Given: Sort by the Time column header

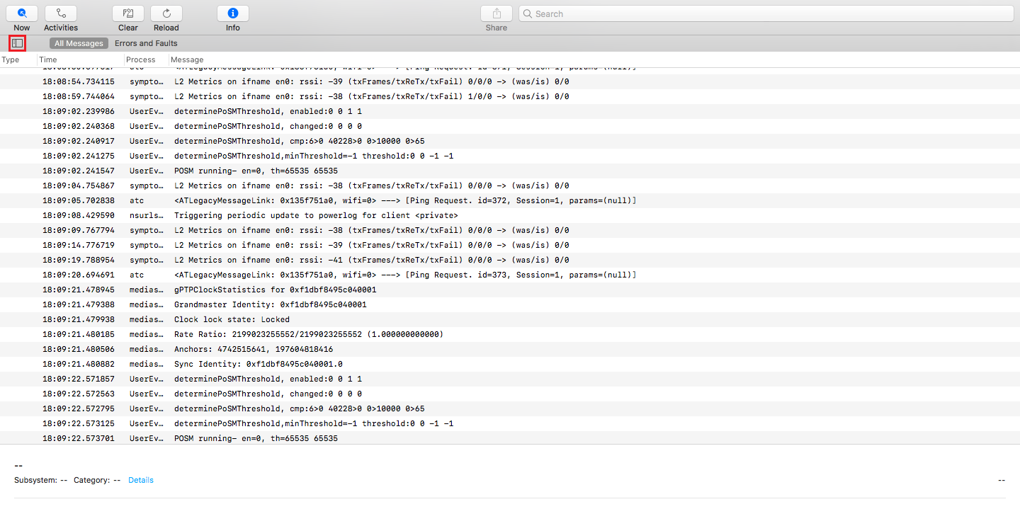Looking at the screenshot, I should [48, 59].
